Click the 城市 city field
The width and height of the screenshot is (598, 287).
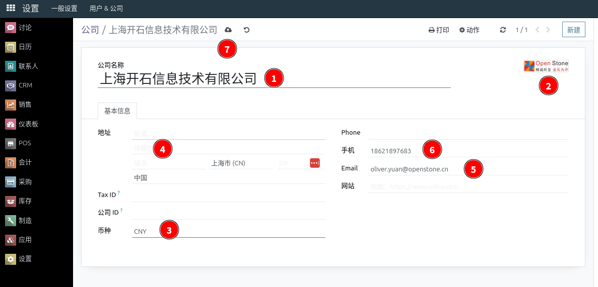[169, 163]
